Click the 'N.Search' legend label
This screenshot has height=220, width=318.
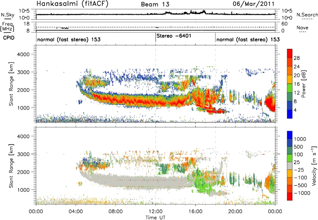[307, 15]
